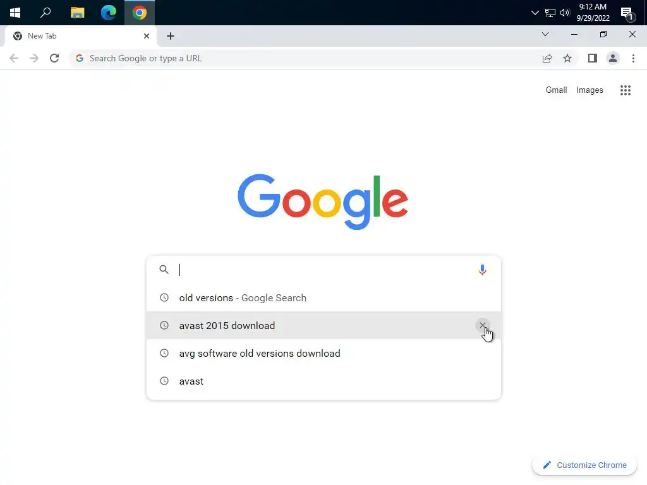This screenshot has width=647, height=485.
Task: Click the voice search microphone icon
Action: coord(482,270)
